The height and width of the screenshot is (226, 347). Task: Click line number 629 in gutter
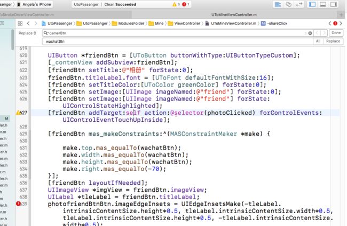pyautogui.click(x=23, y=134)
